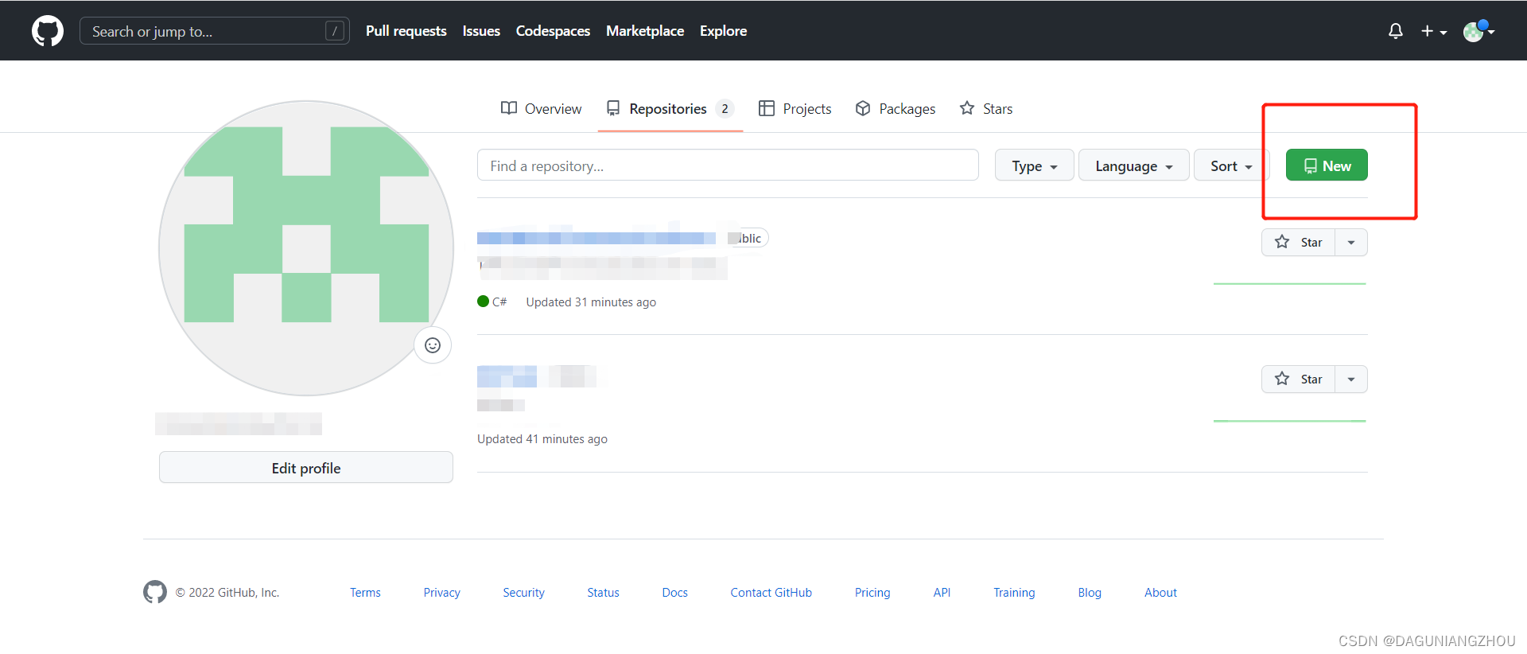This screenshot has width=1527, height=654.
Task: Switch to the Overview tab
Action: [541, 109]
